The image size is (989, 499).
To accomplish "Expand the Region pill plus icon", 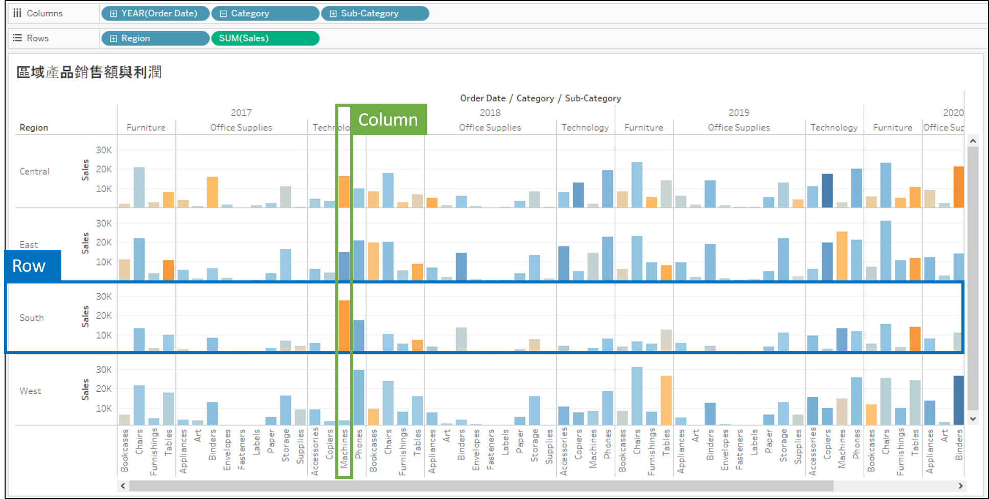I will click(x=113, y=38).
